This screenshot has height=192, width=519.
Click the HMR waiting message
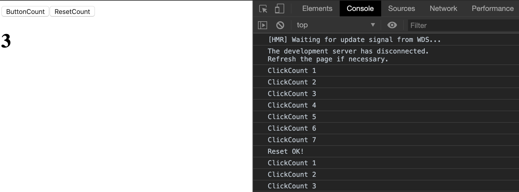point(354,39)
